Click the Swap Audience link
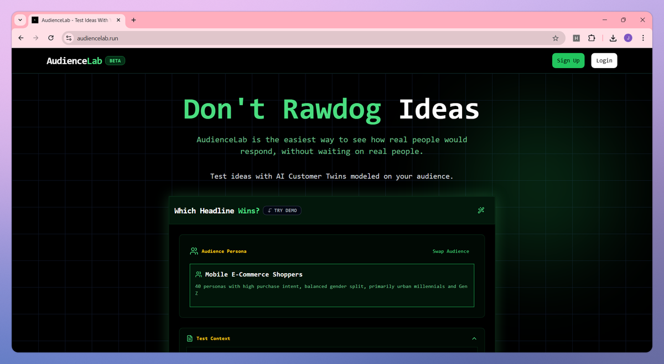Screen dimensions: 664x364 [451, 252]
